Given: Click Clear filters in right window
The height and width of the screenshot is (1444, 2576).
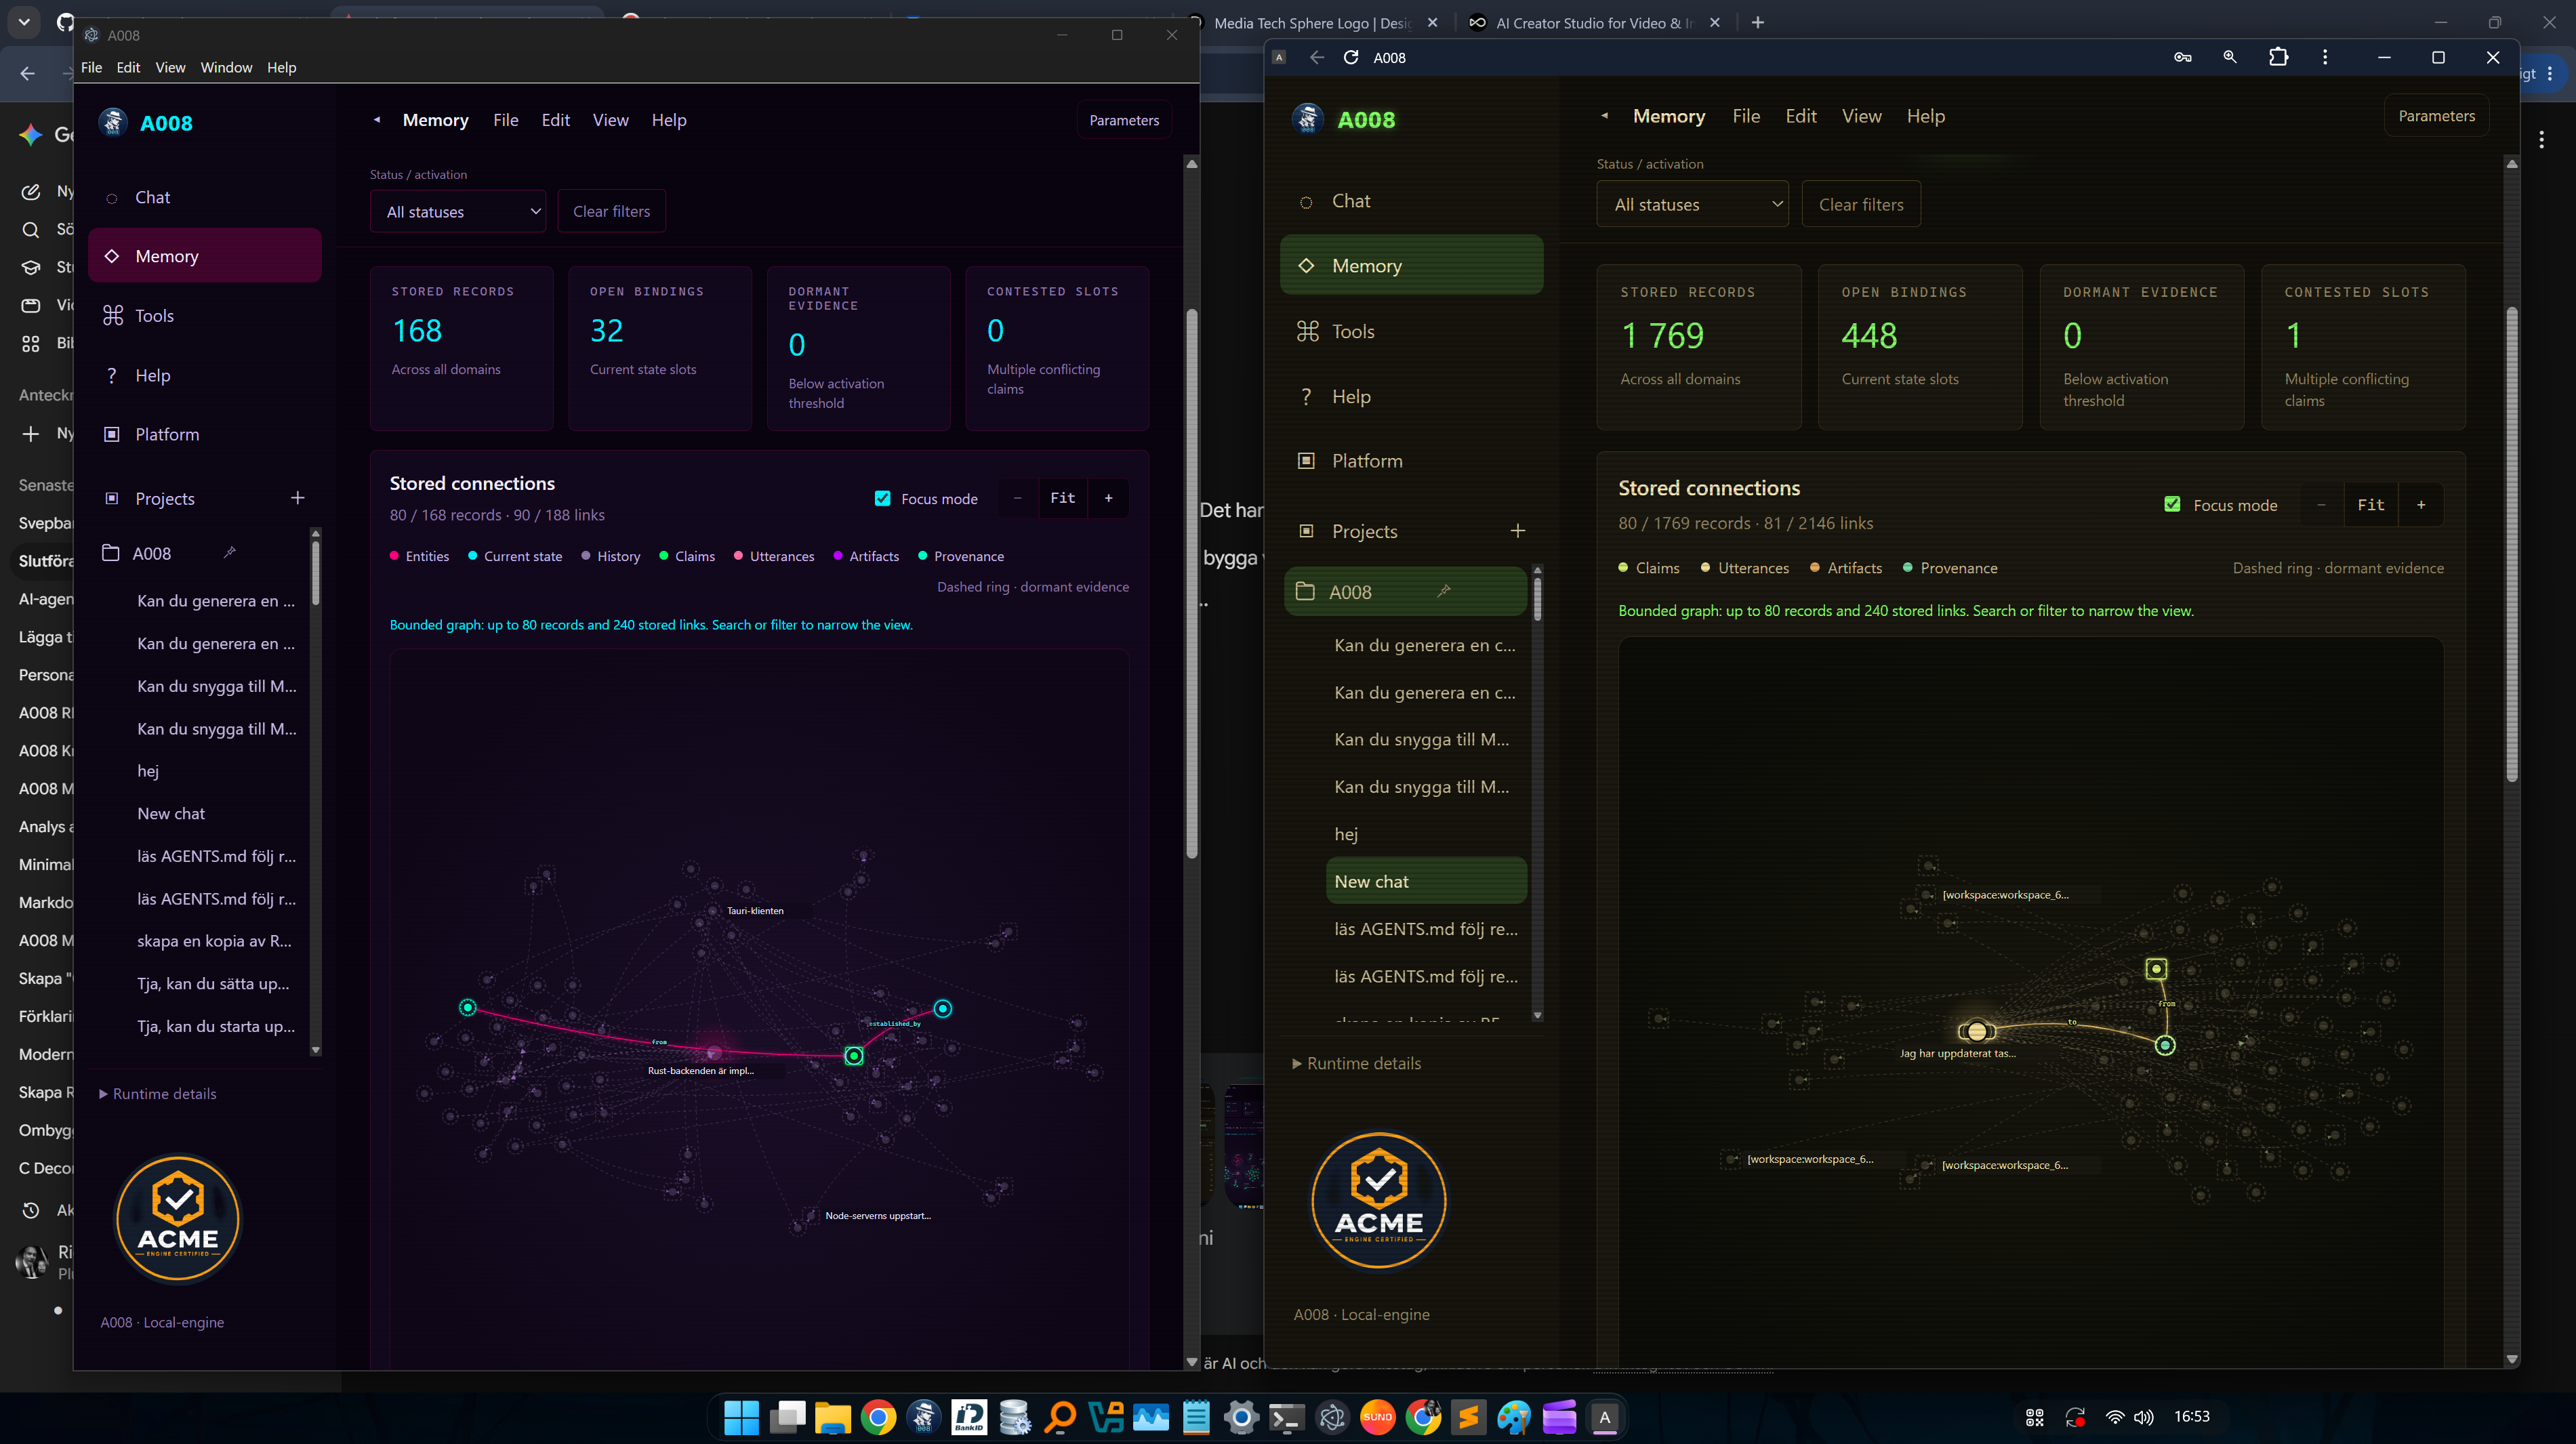Looking at the screenshot, I should pyautogui.click(x=1860, y=204).
